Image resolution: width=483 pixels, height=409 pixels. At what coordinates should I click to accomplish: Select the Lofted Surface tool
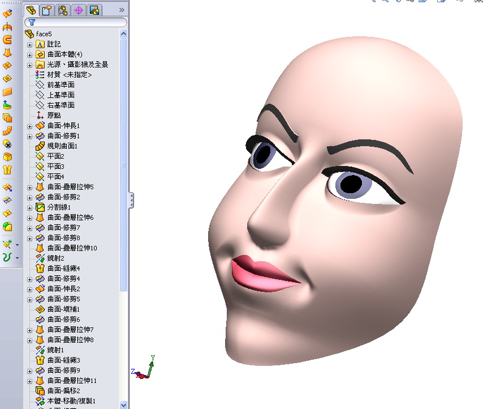pos(7,52)
